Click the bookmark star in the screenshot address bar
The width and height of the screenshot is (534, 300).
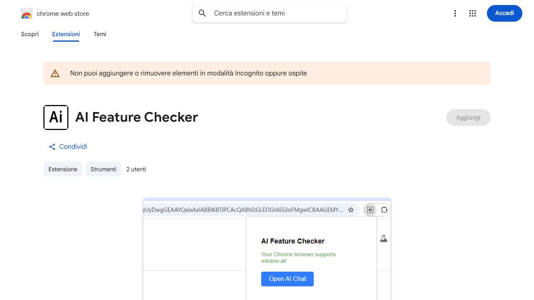[351, 210]
